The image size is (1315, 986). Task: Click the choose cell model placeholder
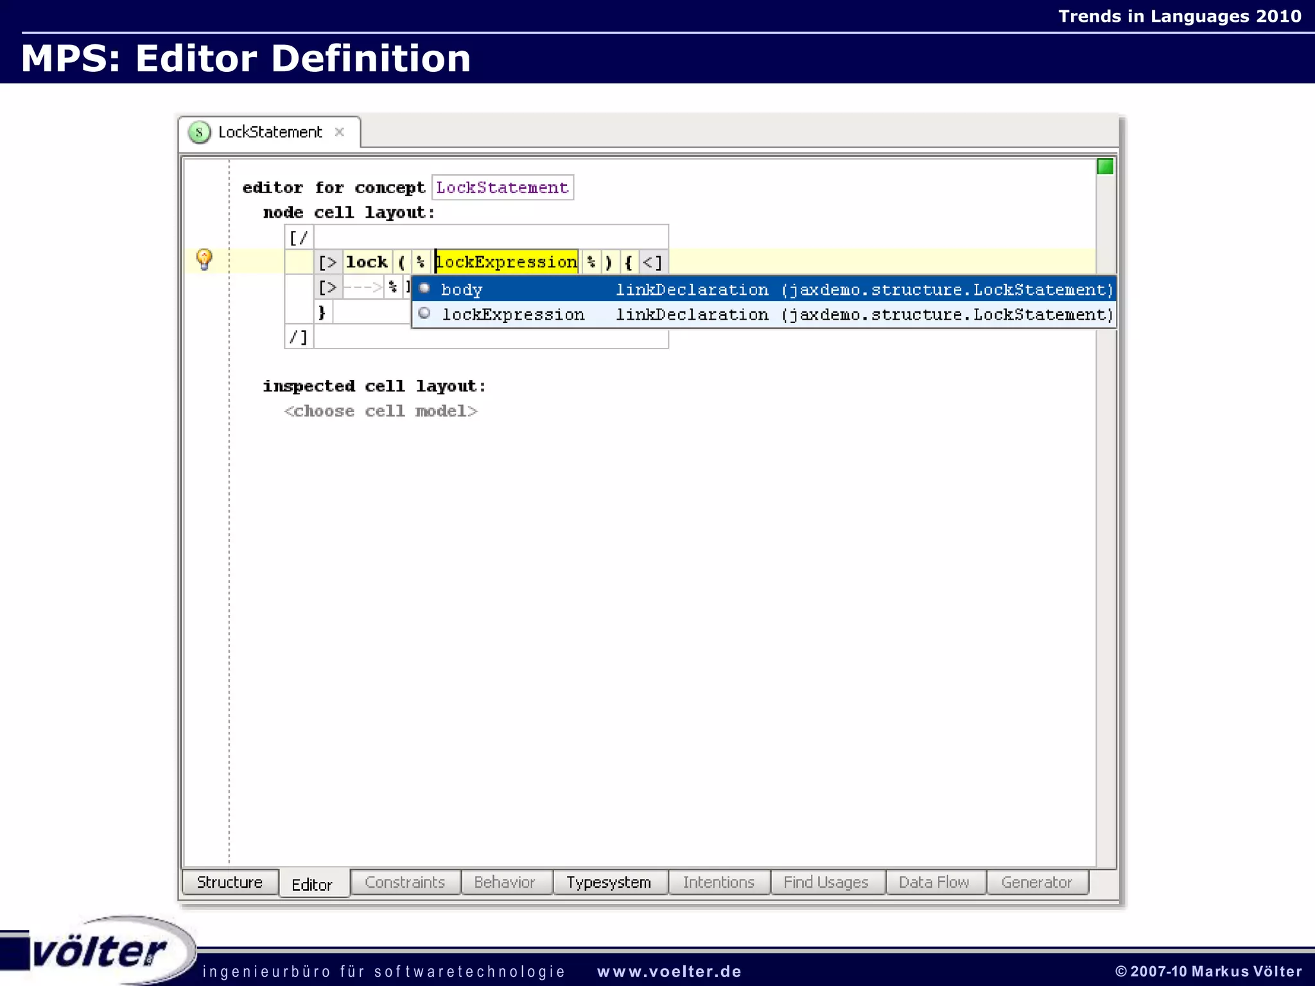pos(381,411)
